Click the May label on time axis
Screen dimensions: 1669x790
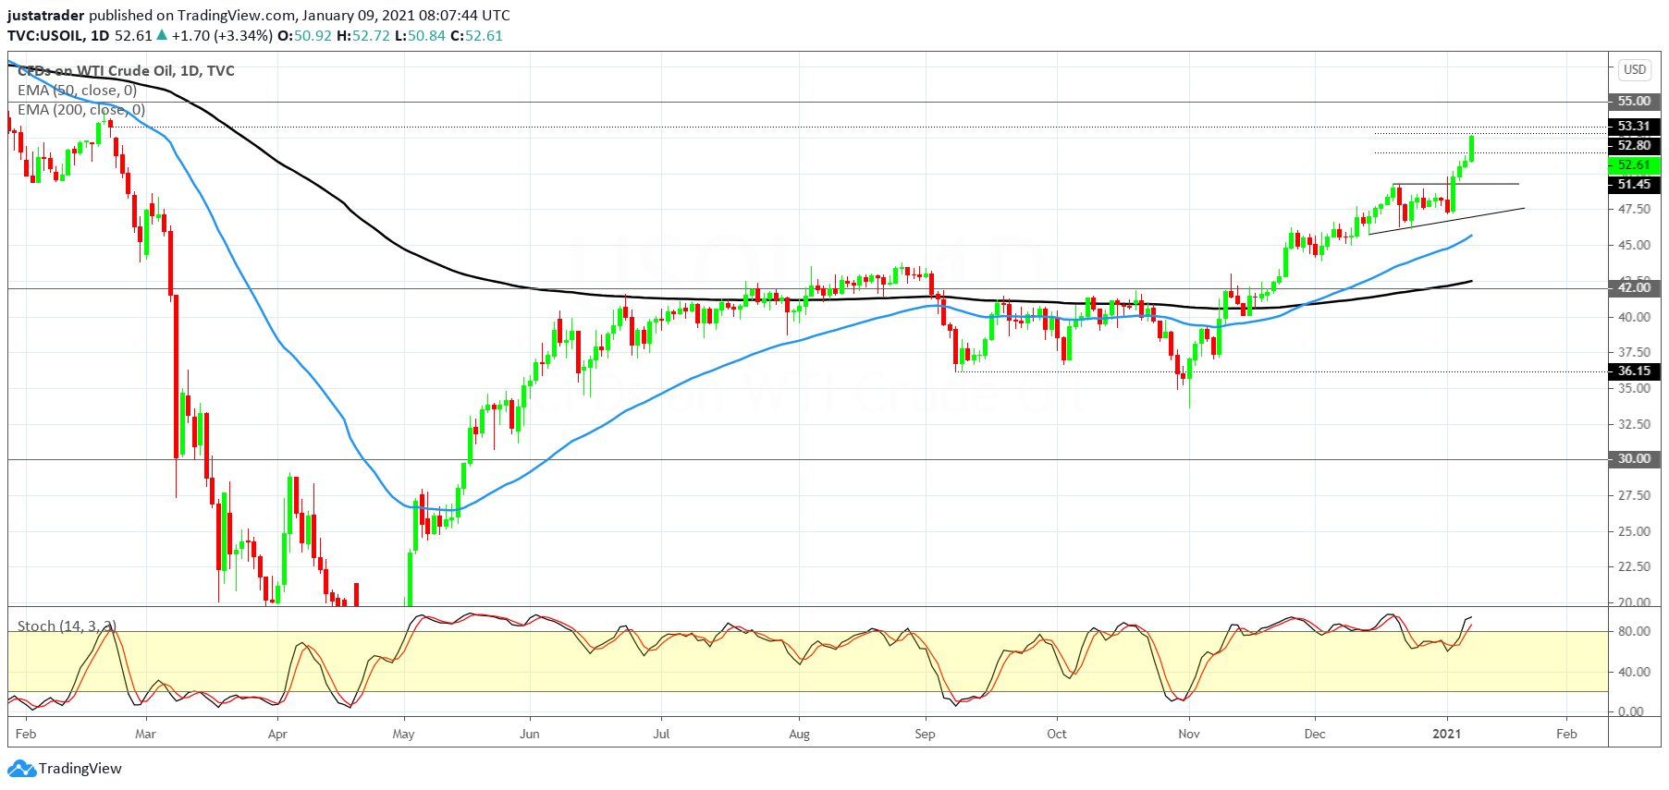(403, 735)
